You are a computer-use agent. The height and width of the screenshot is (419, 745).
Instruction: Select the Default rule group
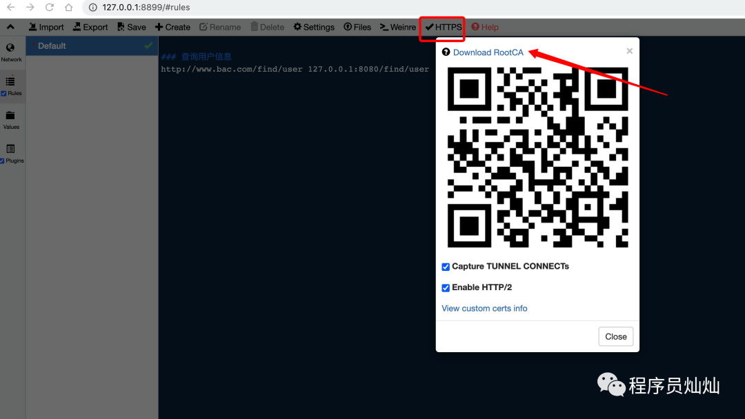click(92, 46)
